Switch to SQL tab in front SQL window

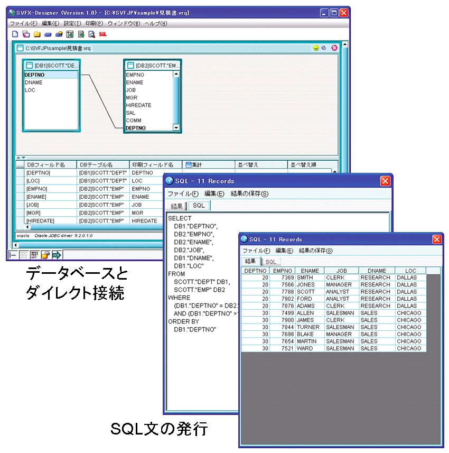point(270,262)
